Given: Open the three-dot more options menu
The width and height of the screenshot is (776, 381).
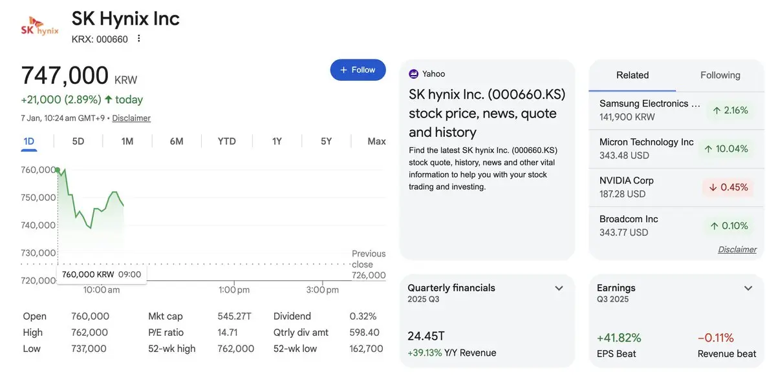Looking at the screenshot, I should pyautogui.click(x=138, y=39).
